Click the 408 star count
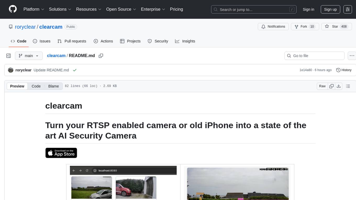 tap(344, 27)
